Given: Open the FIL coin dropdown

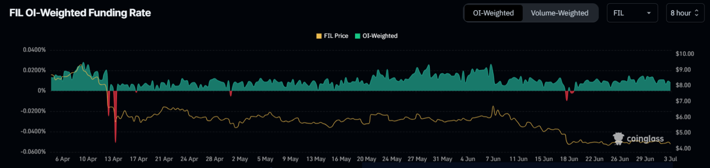Looking at the screenshot, I should point(632,13).
